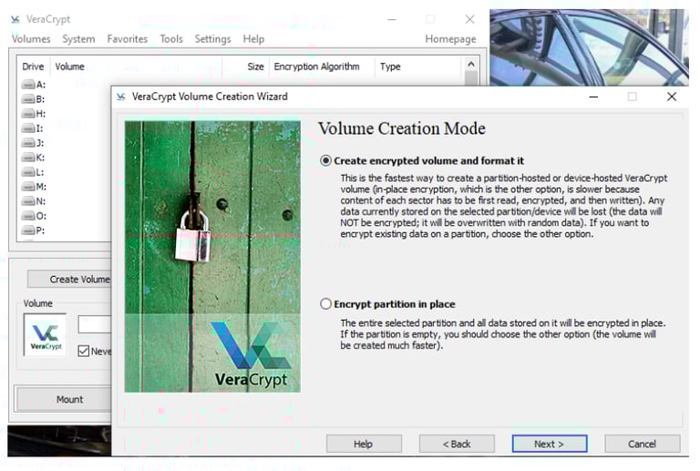Click the Next button in wizard
The width and height of the screenshot is (700, 471).
549,444
